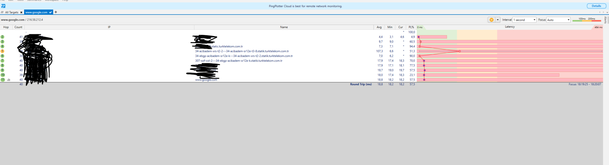Viewport: 609px width, 165px height.
Task: Select the hop 3 green circle
Action: (x=3, y=41)
